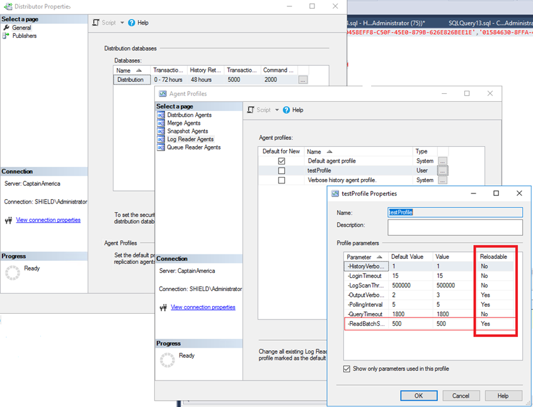Check Default for New for testProfile
Screen dimensions: 533x407
click(x=282, y=170)
